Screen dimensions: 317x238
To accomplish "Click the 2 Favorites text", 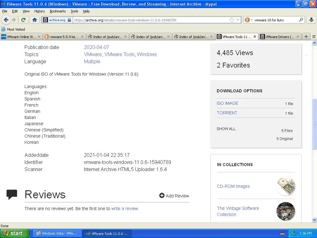I will [x=233, y=65].
